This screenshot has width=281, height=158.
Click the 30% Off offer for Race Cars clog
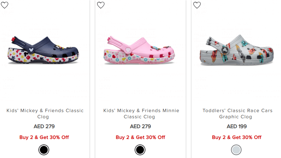click(237, 137)
